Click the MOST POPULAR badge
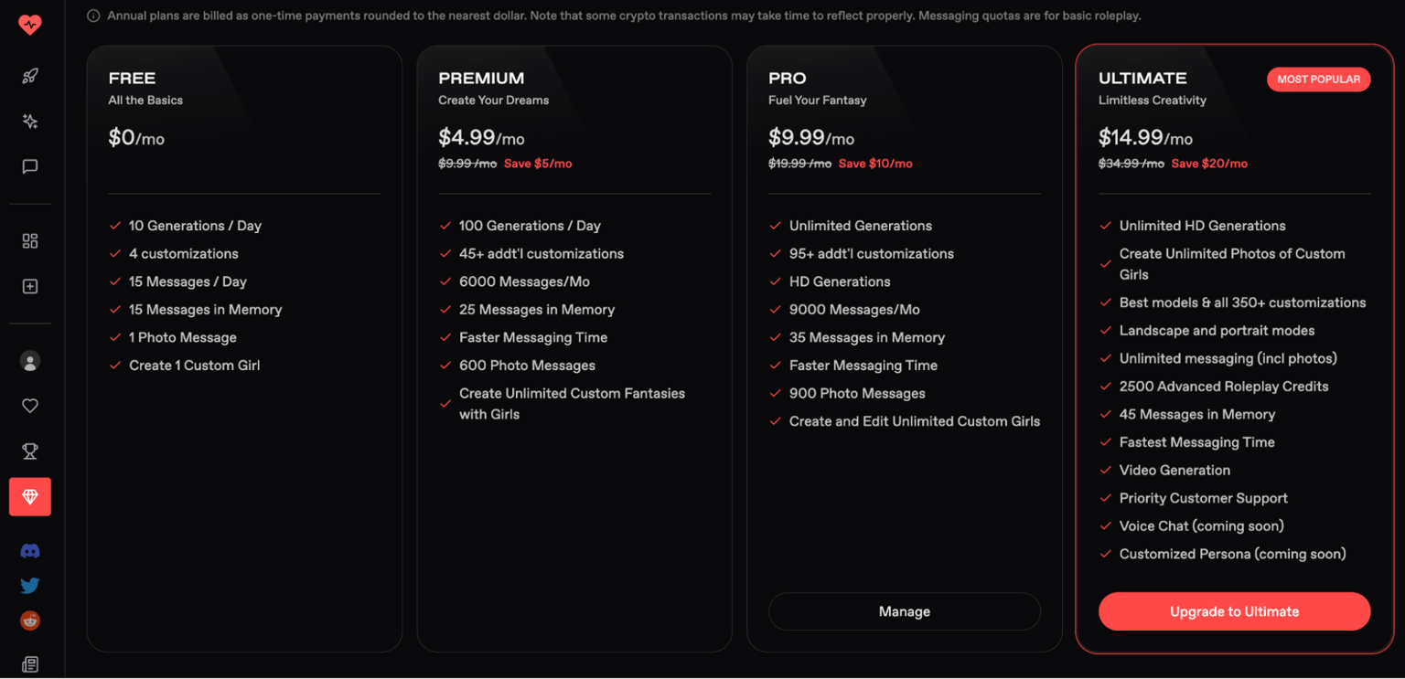The height and width of the screenshot is (679, 1405). [x=1318, y=80]
